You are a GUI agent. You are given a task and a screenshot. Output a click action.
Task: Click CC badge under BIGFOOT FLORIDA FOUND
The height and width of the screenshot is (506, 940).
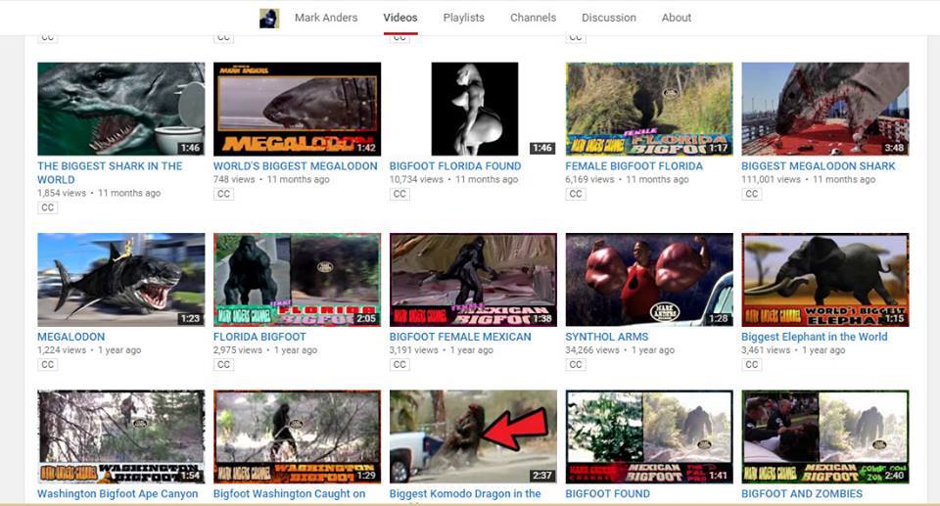pos(399,194)
